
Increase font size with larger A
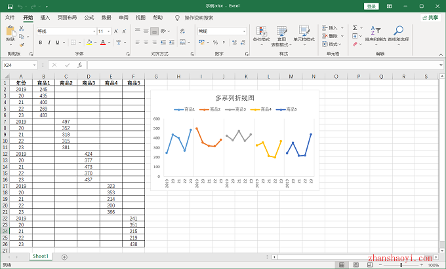pos(116,31)
